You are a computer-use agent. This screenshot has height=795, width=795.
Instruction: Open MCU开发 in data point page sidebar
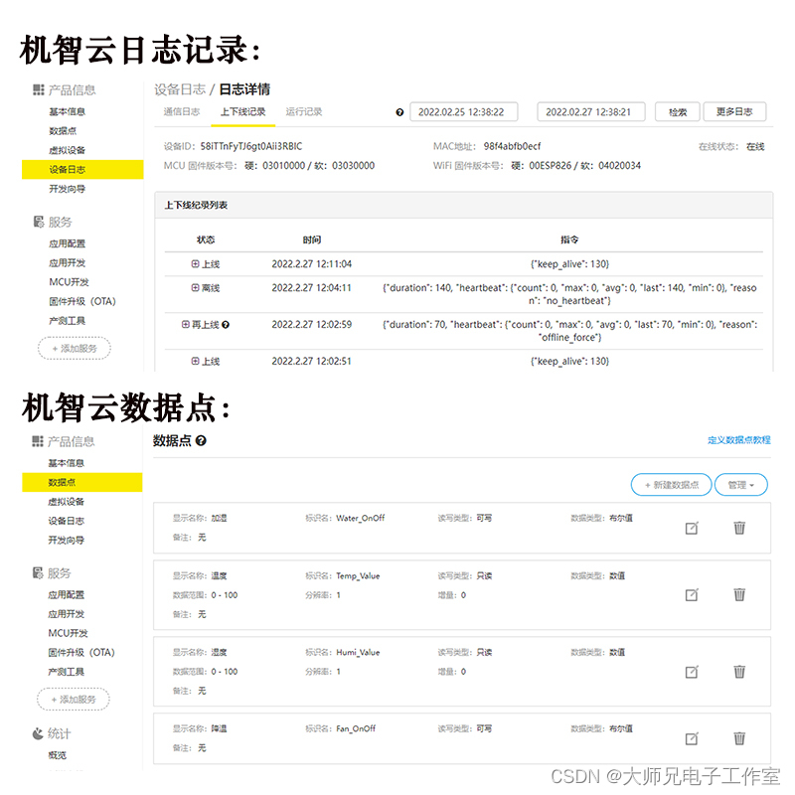(x=68, y=633)
